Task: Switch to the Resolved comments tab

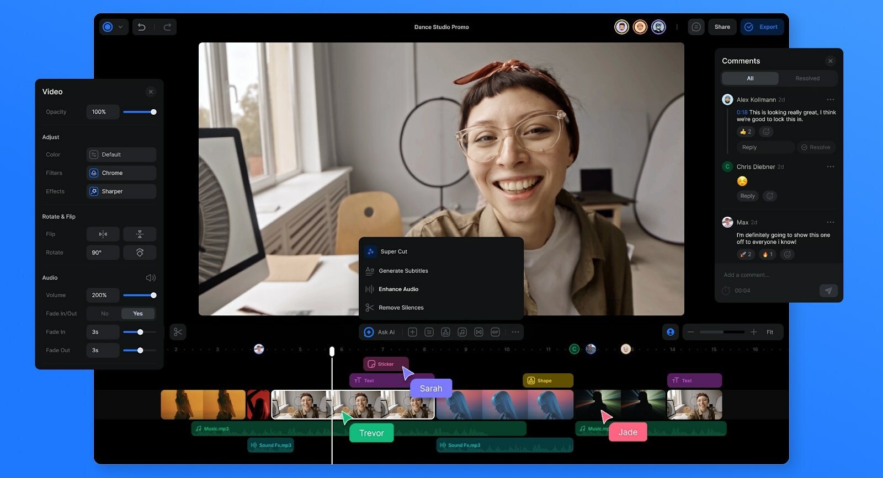Action: coord(807,78)
